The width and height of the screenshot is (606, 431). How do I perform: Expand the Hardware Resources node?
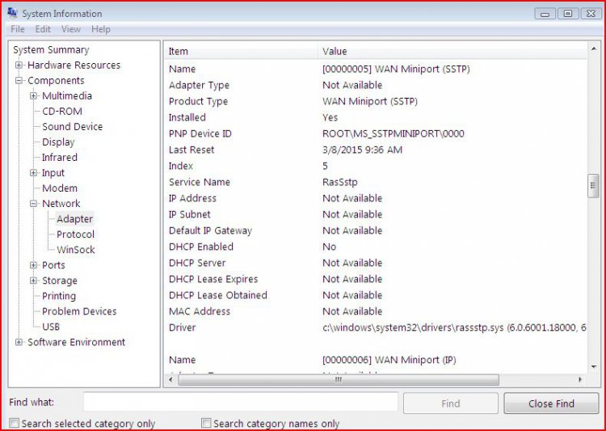(19, 65)
